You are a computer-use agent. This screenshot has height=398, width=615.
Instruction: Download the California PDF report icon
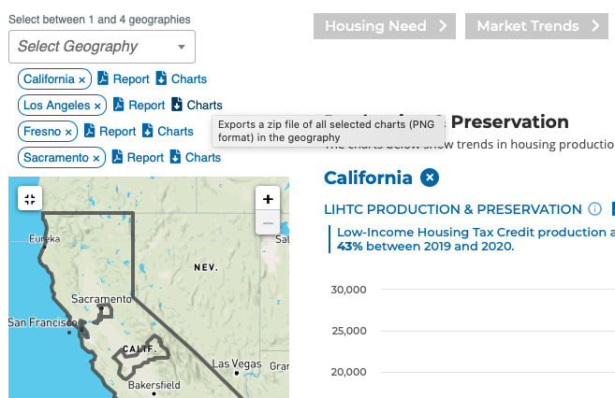(103, 79)
